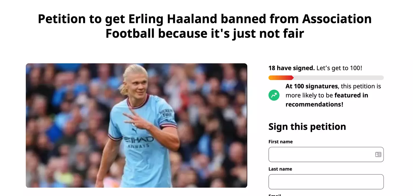
Task: Click the Etihad Airways logo on jersey
Action: click(x=139, y=142)
